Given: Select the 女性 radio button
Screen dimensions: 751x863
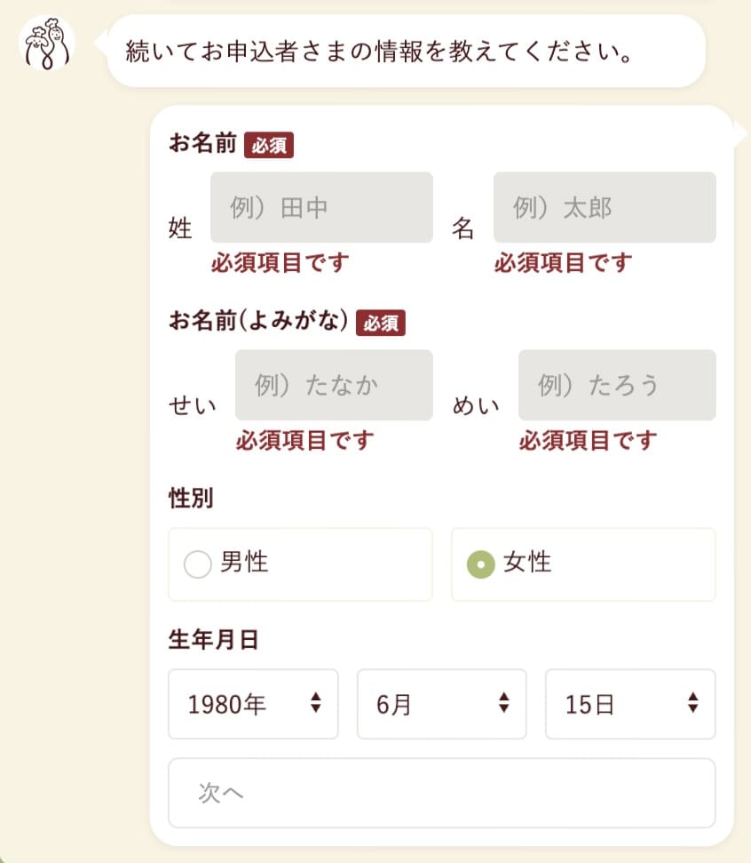Looking at the screenshot, I should point(480,564).
